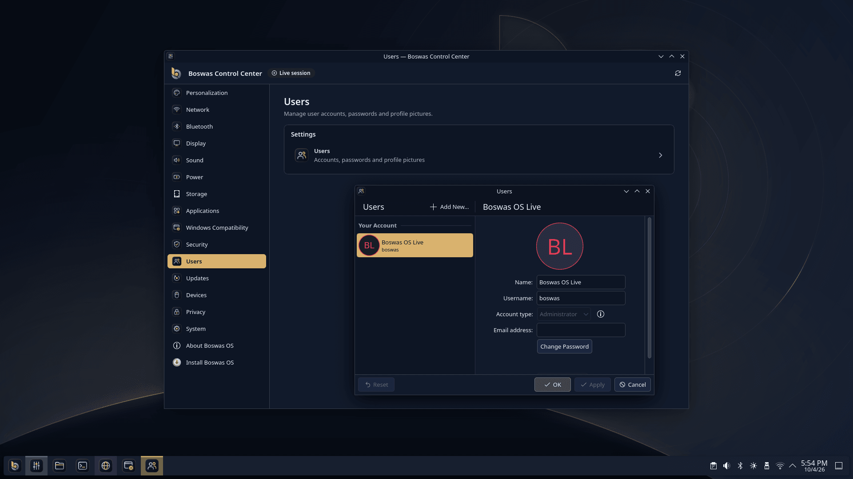Screen dimensions: 853x479
Task: Click Reset button in Users dialog
Action: click(376, 385)
